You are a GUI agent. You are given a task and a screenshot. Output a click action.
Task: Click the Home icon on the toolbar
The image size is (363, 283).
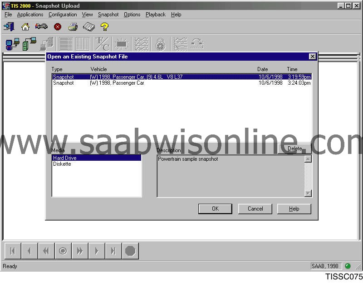25,27
